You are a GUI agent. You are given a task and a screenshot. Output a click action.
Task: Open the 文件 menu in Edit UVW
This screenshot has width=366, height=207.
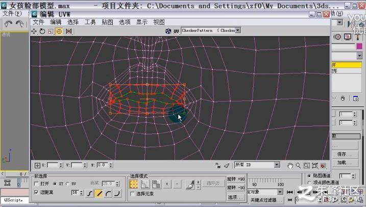38,22
